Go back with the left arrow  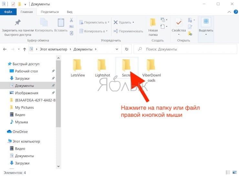pos(5,49)
